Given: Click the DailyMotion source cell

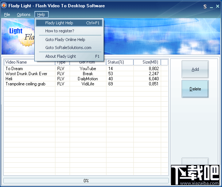Looking at the screenshot, I should point(88,79).
